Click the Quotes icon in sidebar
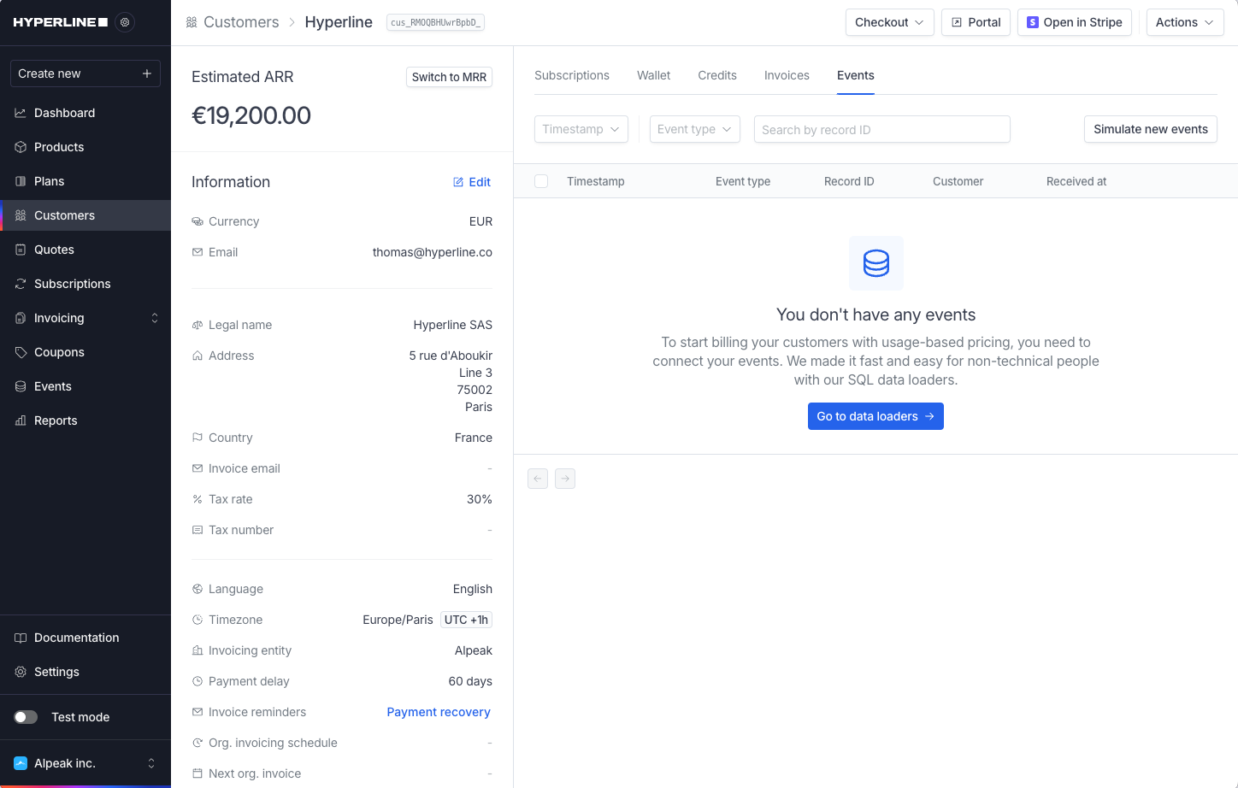Image resolution: width=1238 pixels, height=788 pixels. point(21,250)
